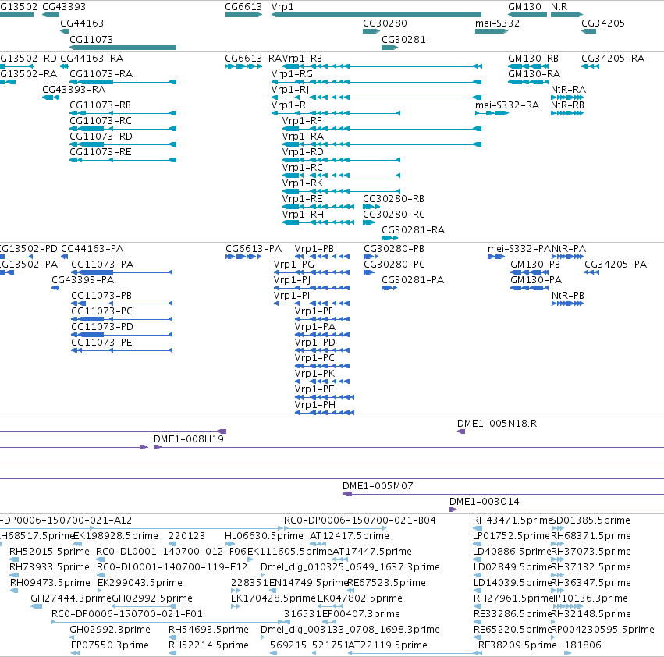Screen dimensions: 664x657
Task: Select protein Vrp1-PG
Action: 294,265
